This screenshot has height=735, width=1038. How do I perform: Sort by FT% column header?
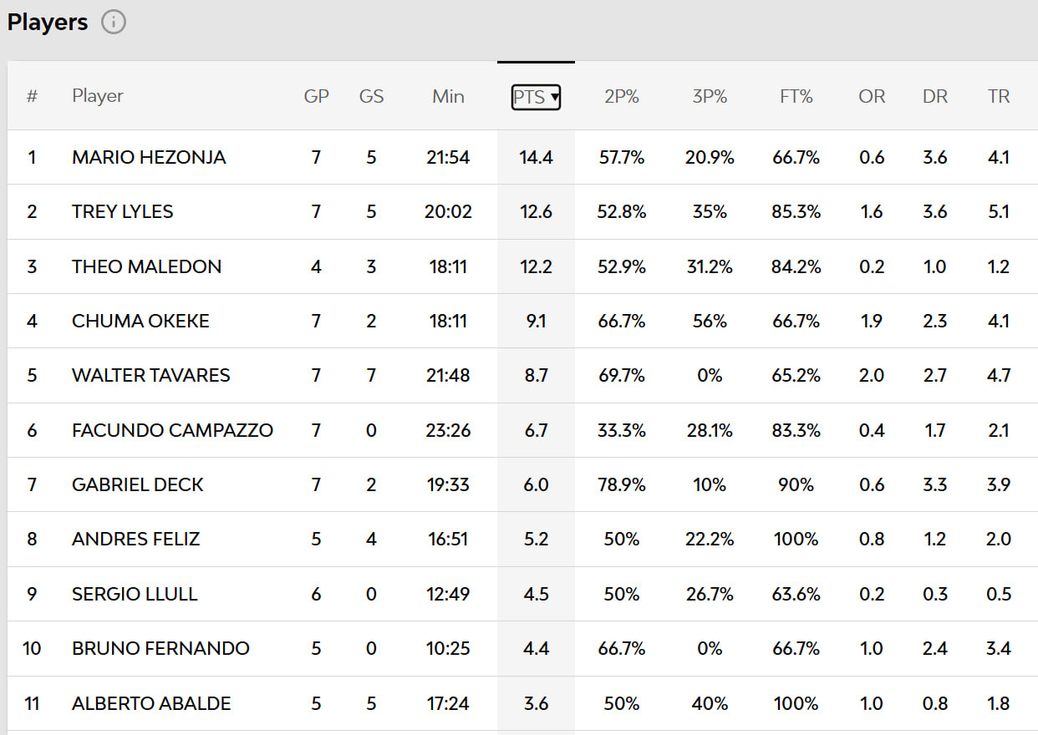tap(796, 97)
